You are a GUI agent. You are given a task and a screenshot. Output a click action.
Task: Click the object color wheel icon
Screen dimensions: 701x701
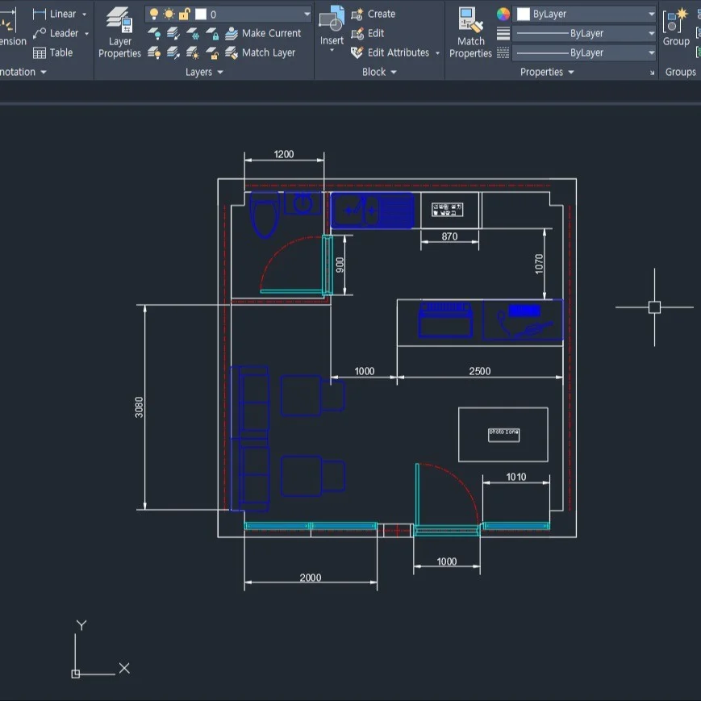click(503, 14)
